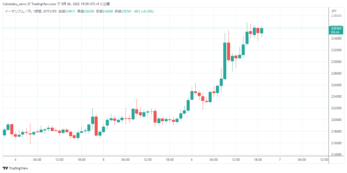Click the 214000 price axis label
This screenshot has width=347, height=173.
[336, 155]
